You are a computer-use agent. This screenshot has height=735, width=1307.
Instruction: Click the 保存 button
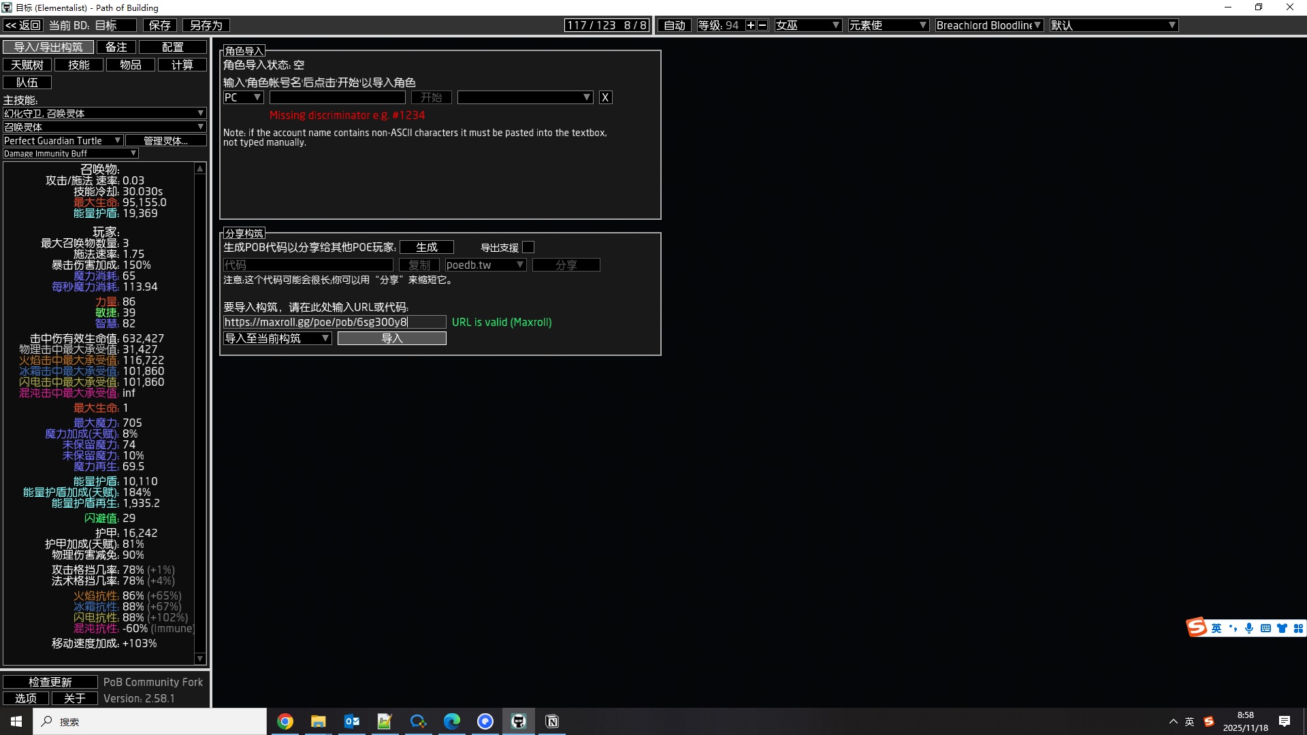pyautogui.click(x=159, y=25)
